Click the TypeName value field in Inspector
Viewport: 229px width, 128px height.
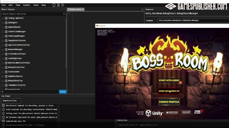coord(193,21)
